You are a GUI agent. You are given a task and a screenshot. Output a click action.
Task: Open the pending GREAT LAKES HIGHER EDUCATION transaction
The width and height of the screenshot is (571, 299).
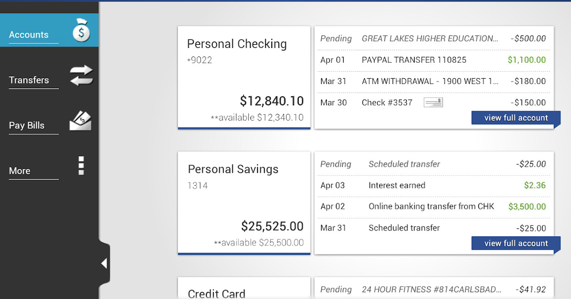click(430, 39)
